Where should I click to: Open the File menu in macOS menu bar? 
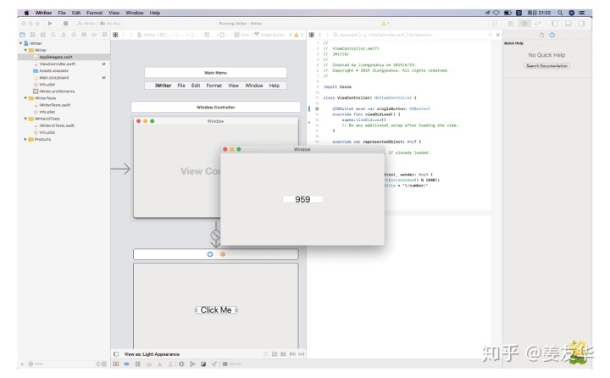tap(62, 13)
